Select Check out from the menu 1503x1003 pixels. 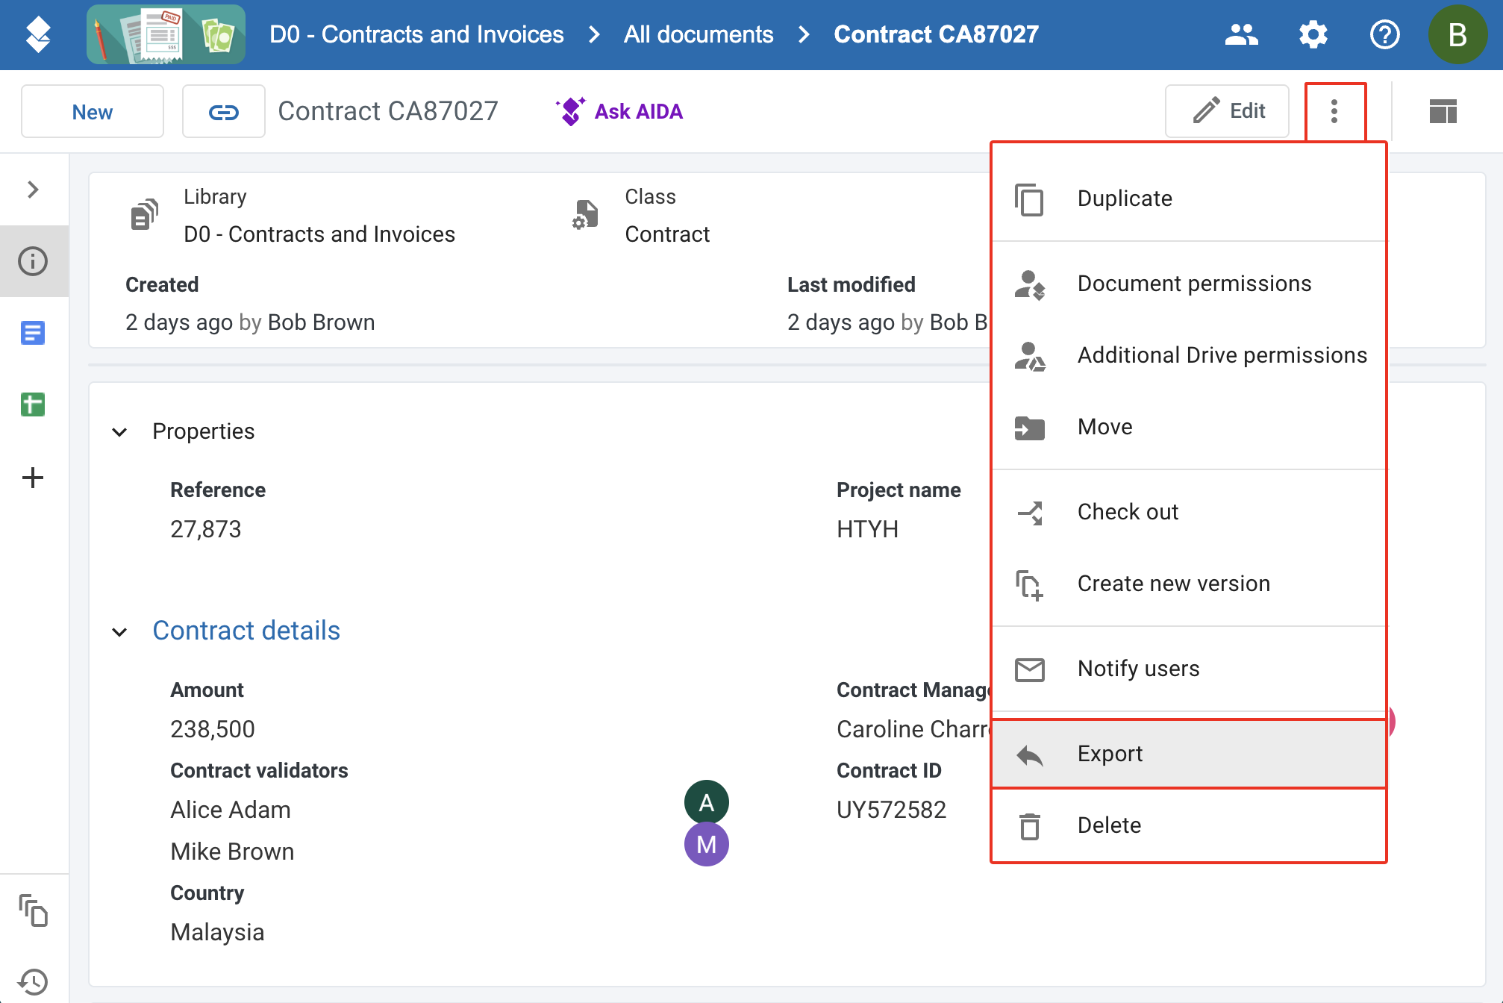pyautogui.click(x=1189, y=512)
